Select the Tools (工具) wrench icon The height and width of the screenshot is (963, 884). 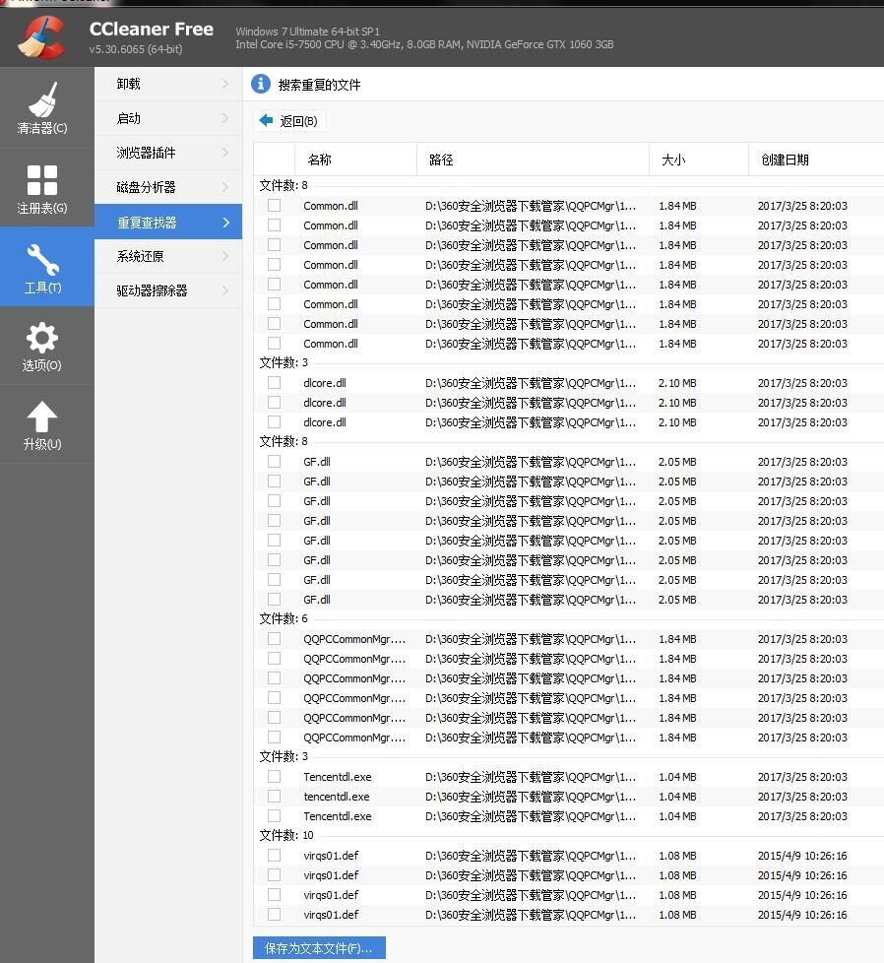[x=42, y=260]
